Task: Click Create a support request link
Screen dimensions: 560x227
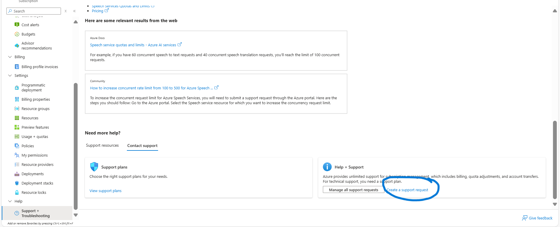Action: [x=407, y=190]
